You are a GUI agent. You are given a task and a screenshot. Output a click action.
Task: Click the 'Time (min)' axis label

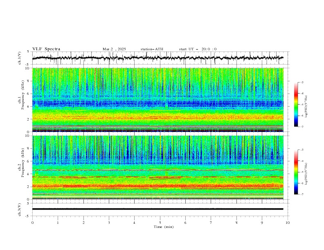[164, 227]
